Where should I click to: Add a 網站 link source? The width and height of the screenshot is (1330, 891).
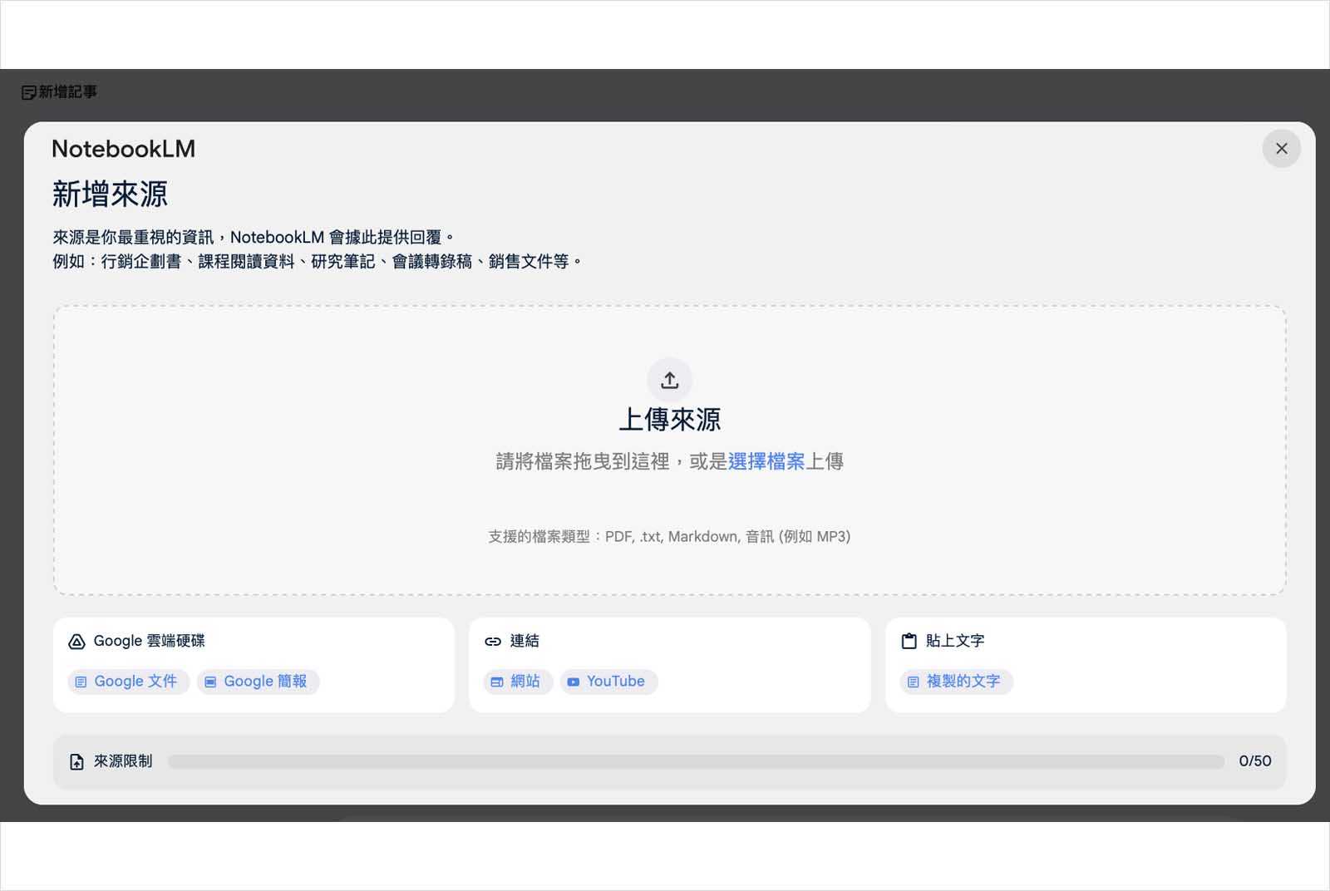click(518, 682)
